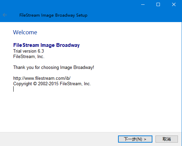This screenshot has height=146, width=182.
Task: Click the Trial version 6.3 line
Action: coord(29,51)
